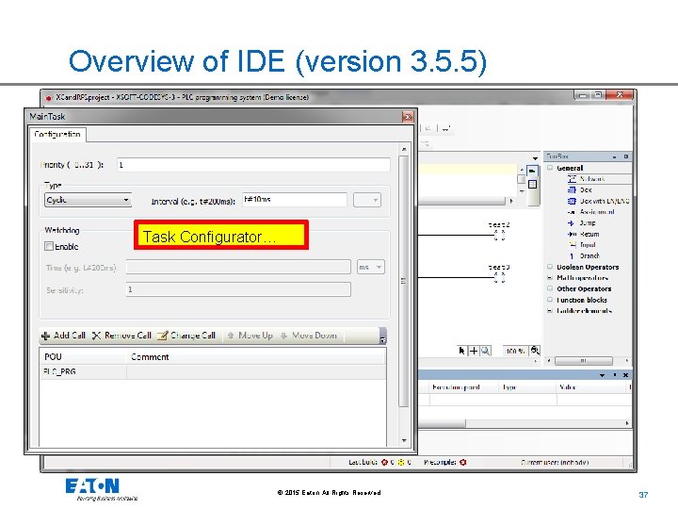The image size is (678, 509).
Task: Open the call toolbar overflow arrow
Action: pos(382,337)
